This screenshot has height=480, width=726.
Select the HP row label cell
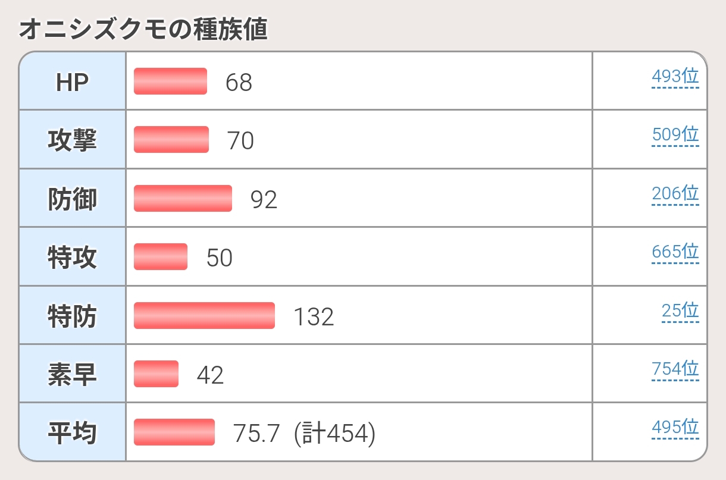click(73, 81)
